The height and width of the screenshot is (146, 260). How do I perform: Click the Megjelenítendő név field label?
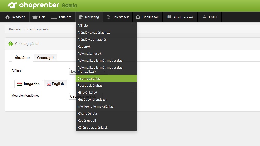(25, 95)
